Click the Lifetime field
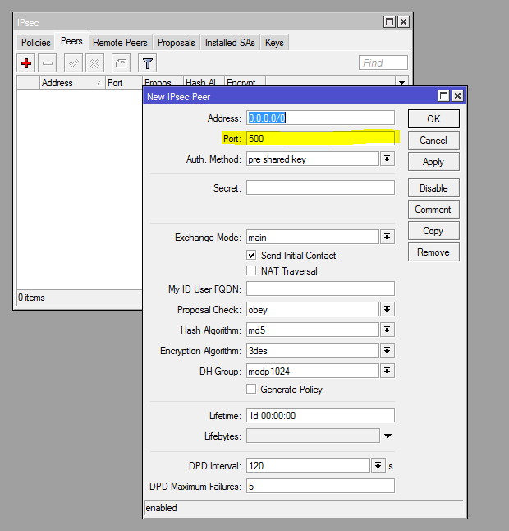The image size is (509, 531). pos(320,415)
